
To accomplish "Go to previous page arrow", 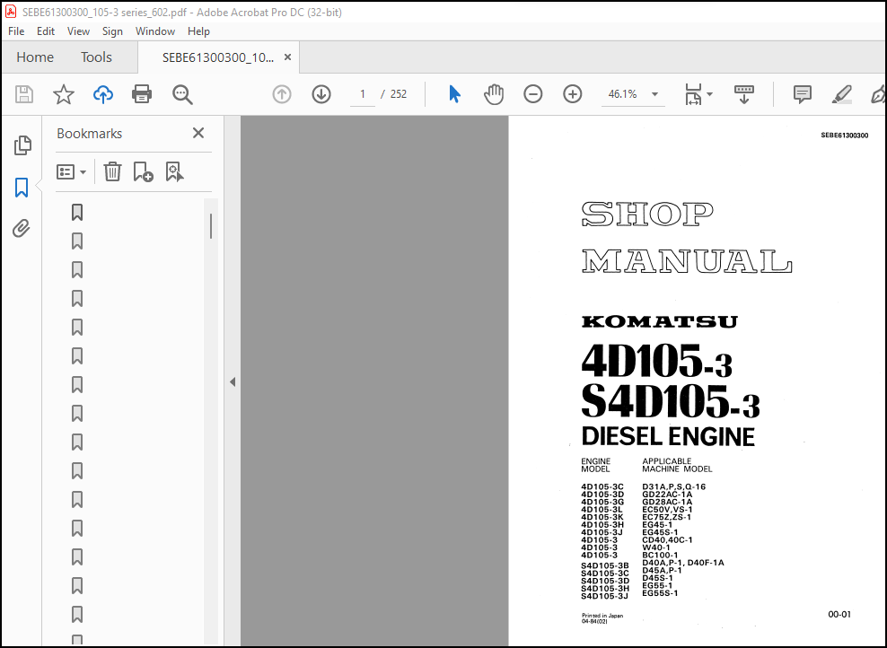I will click(x=282, y=94).
